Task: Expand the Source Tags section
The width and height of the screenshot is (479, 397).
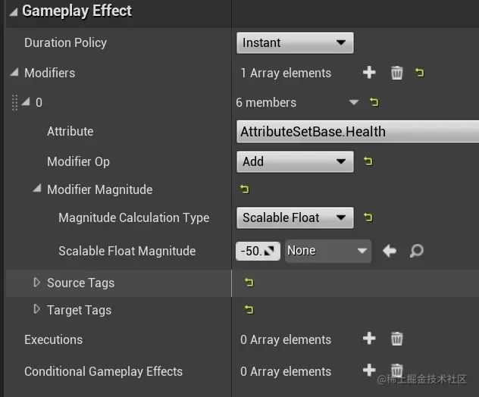Action: click(36, 283)
